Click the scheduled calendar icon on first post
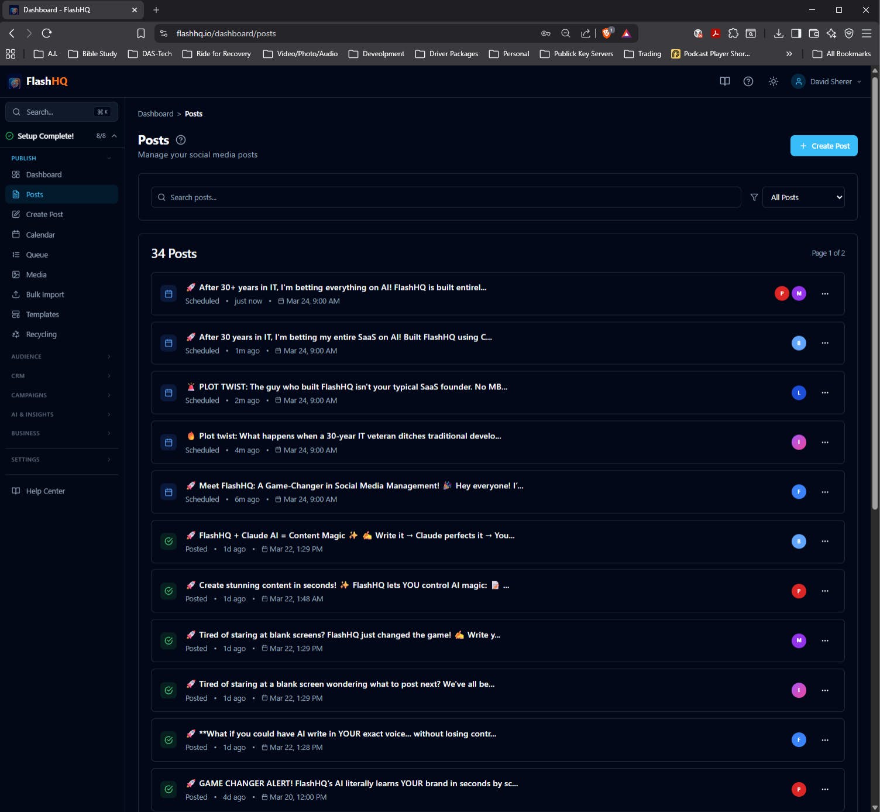This screenshot has width=880, height=812. (169, 294)
